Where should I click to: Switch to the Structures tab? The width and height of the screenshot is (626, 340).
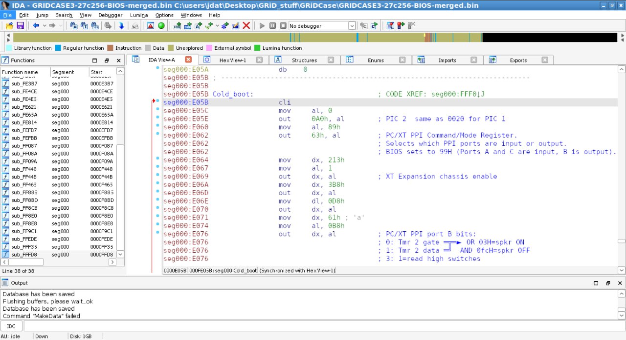(304, 60)
